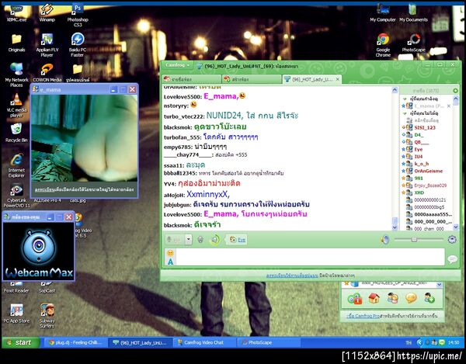The image size is (466, 364).
Task: Switch to the second Camfrog tab with the gear icon
Action: 252,79
